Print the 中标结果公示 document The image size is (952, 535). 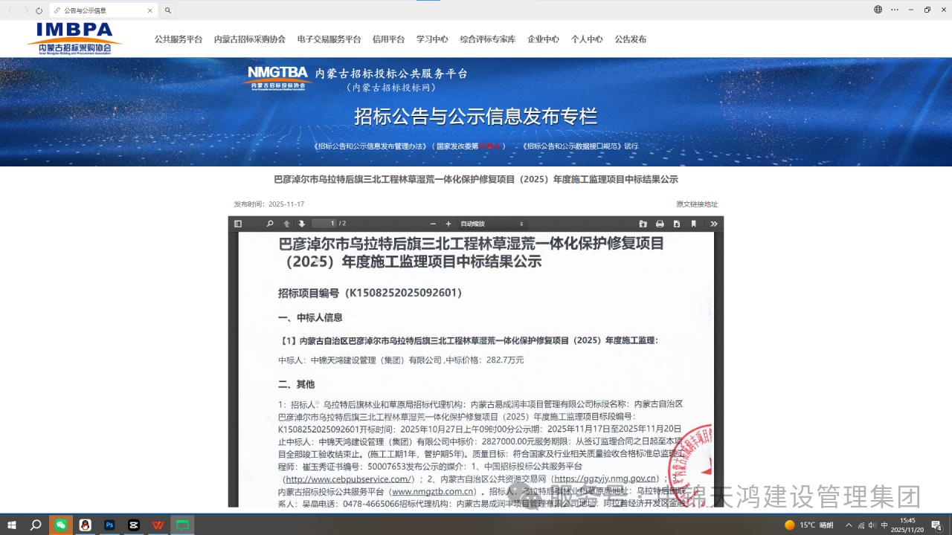[659, 223]
